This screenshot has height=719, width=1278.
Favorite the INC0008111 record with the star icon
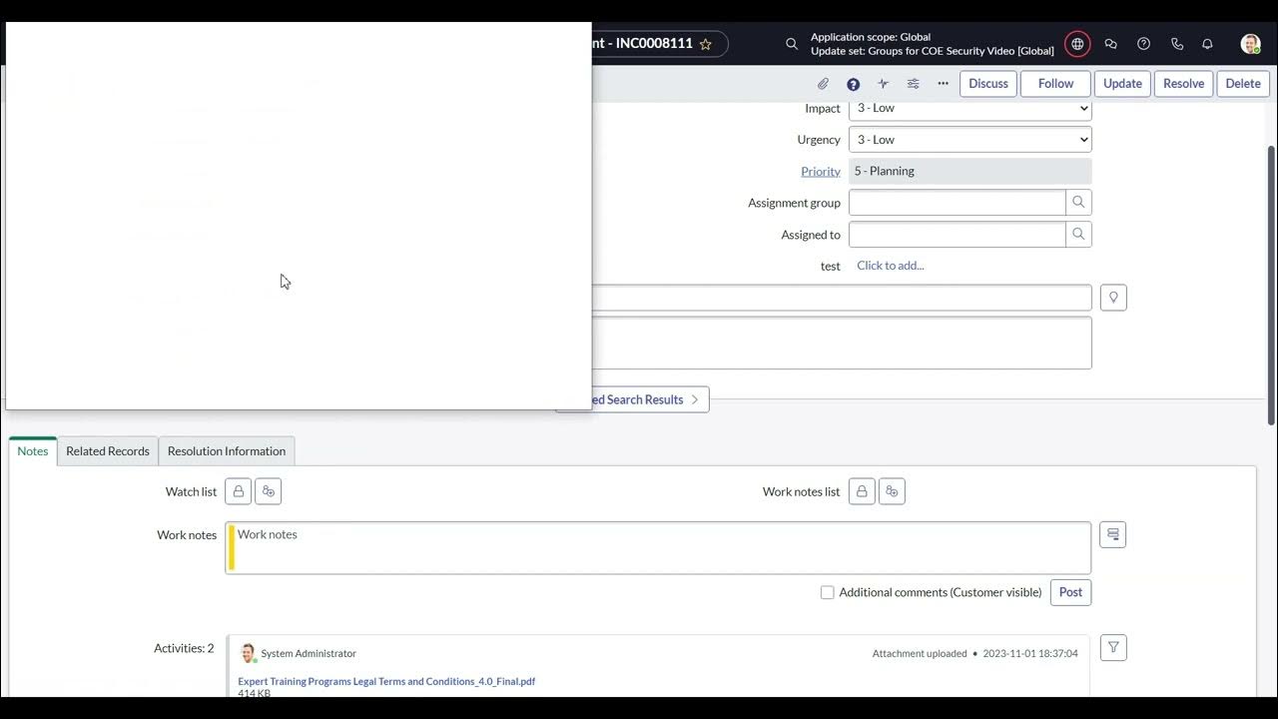pyautogui.click(x=705, y=44)
